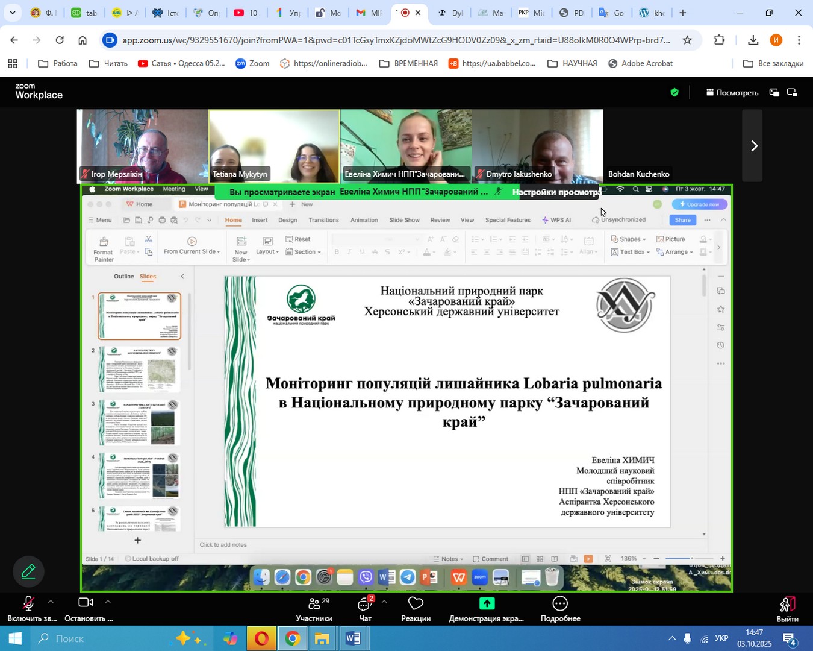The image size is (813, 651).
Task: Open the Reactions heart icon
Action: tap(416, 604)
